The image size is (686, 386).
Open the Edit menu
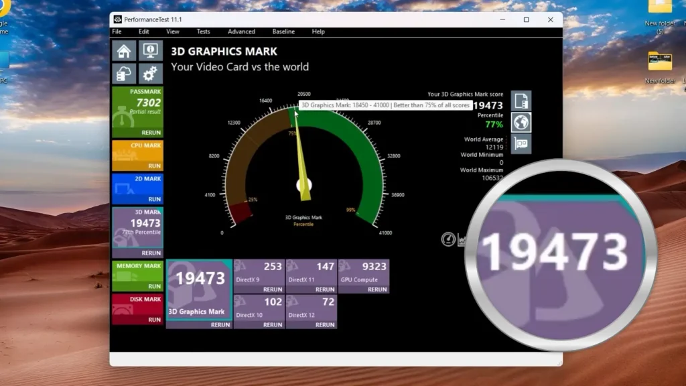tap(144, 31)
